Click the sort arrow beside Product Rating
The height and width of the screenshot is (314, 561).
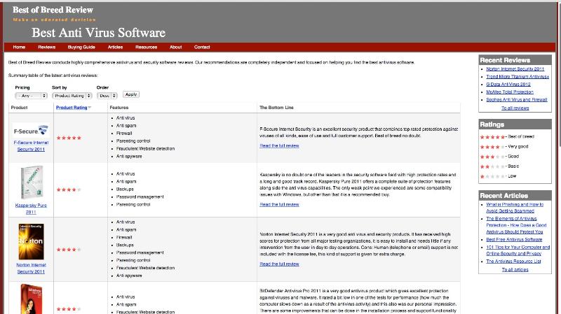[x=90, y=108]
